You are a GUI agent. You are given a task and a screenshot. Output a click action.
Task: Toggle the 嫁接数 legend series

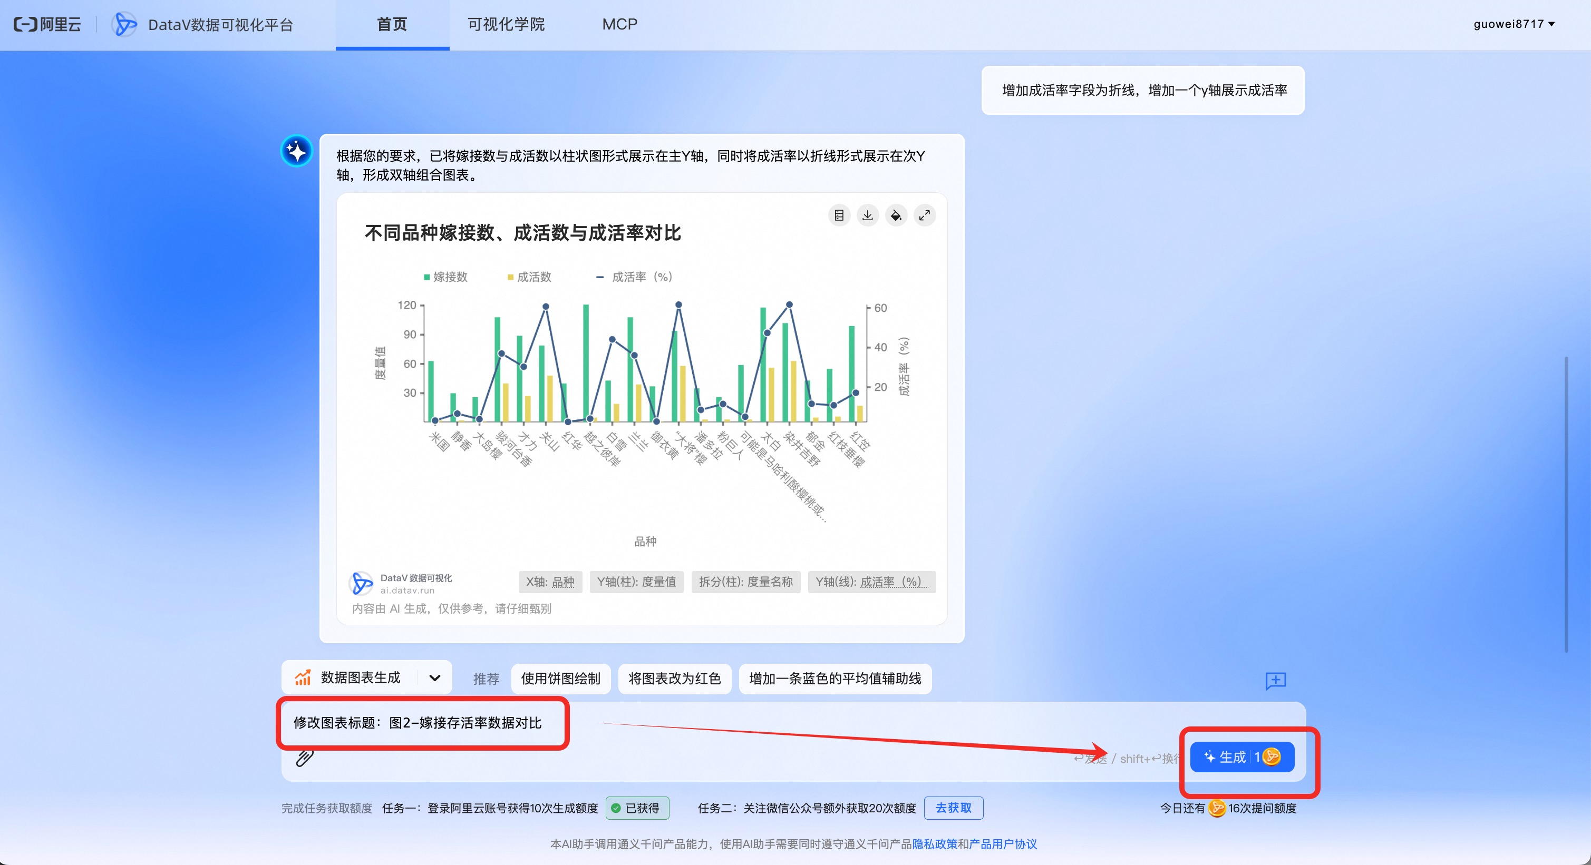pyautogui.click(x=445, y=277)
